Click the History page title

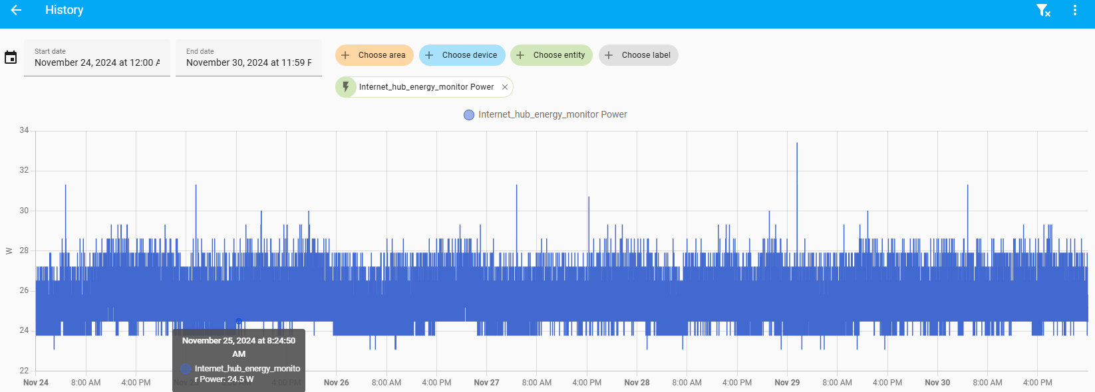[65, 10]
